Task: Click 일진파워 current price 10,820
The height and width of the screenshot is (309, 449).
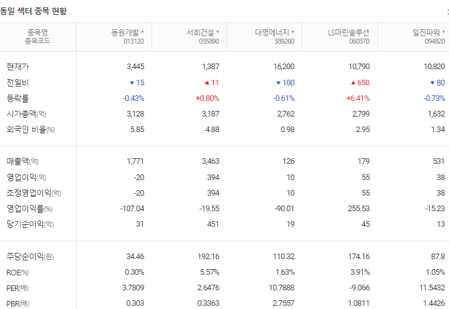Action: (435, 67)
